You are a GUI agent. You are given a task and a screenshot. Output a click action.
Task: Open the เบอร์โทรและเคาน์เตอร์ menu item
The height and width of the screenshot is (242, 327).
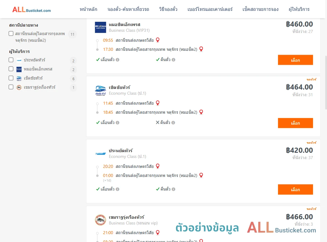[x=210, y=9]
